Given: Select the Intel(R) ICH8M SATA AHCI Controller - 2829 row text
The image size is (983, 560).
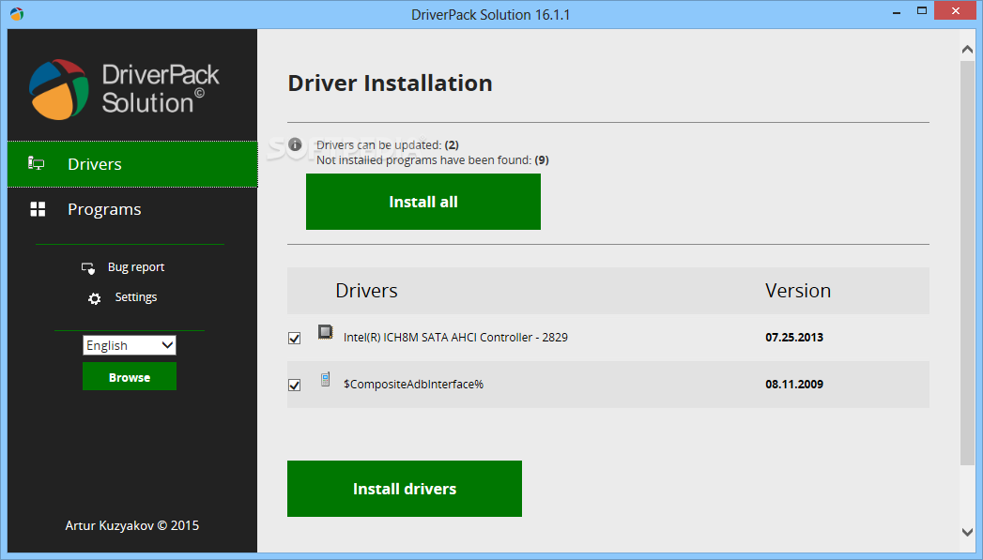Looking at the screenshot, I should 455,337.
